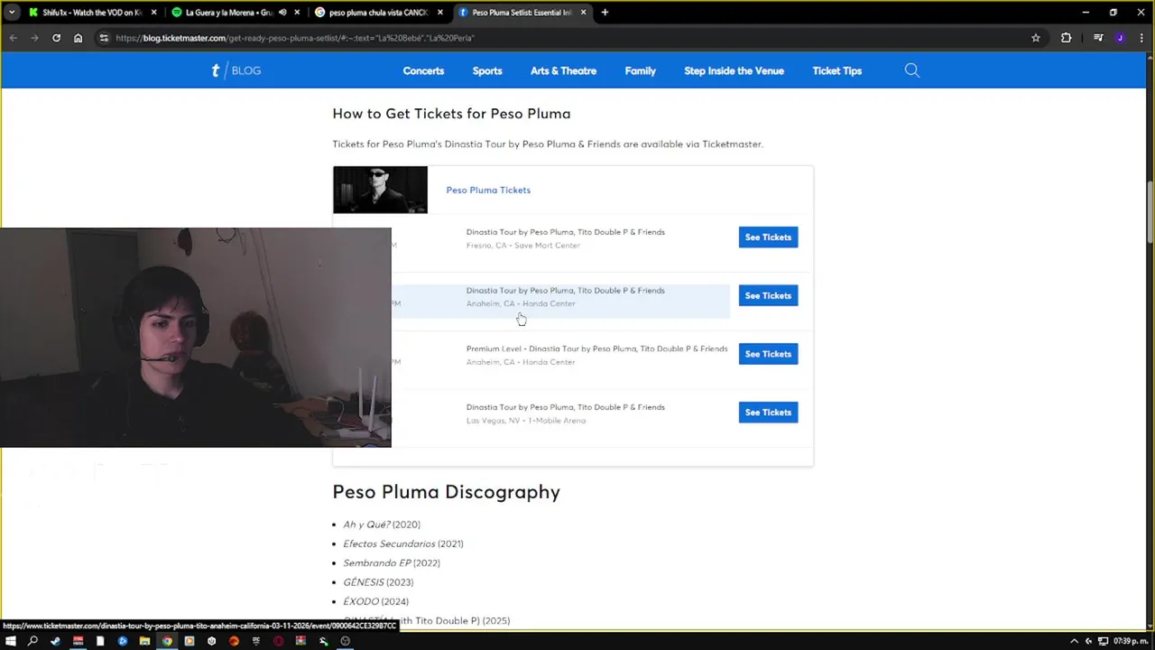Reload the page with the refresh icon
Viewport: 1155px width, 650px height.
[56, 38]
